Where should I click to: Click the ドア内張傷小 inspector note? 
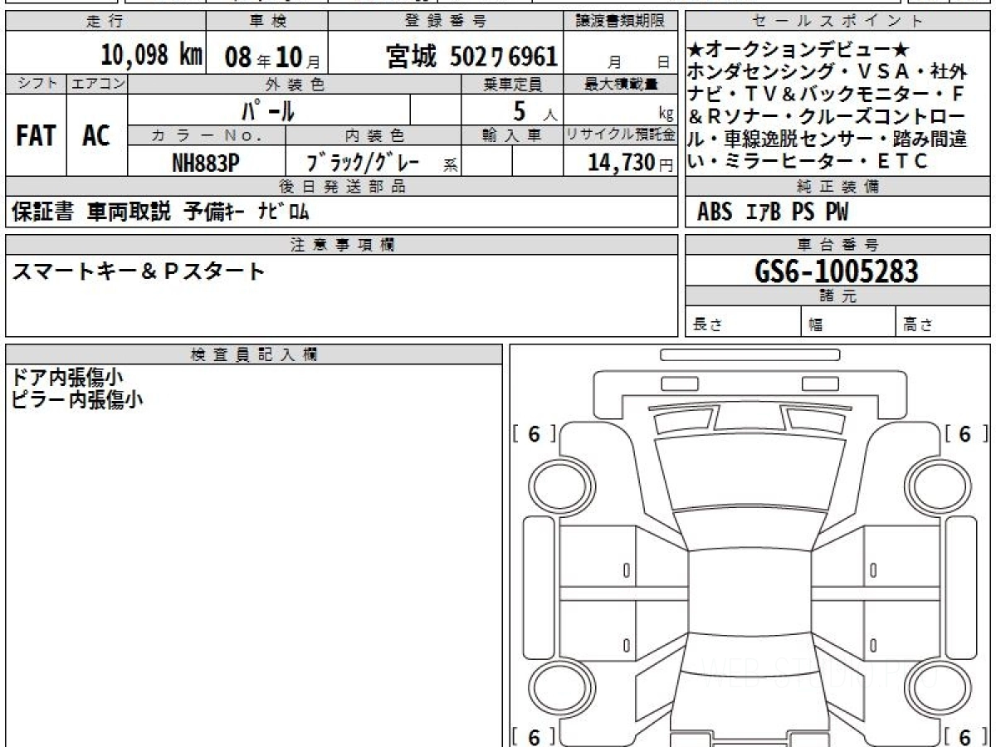pyautogui.click(x=67, y=377)
